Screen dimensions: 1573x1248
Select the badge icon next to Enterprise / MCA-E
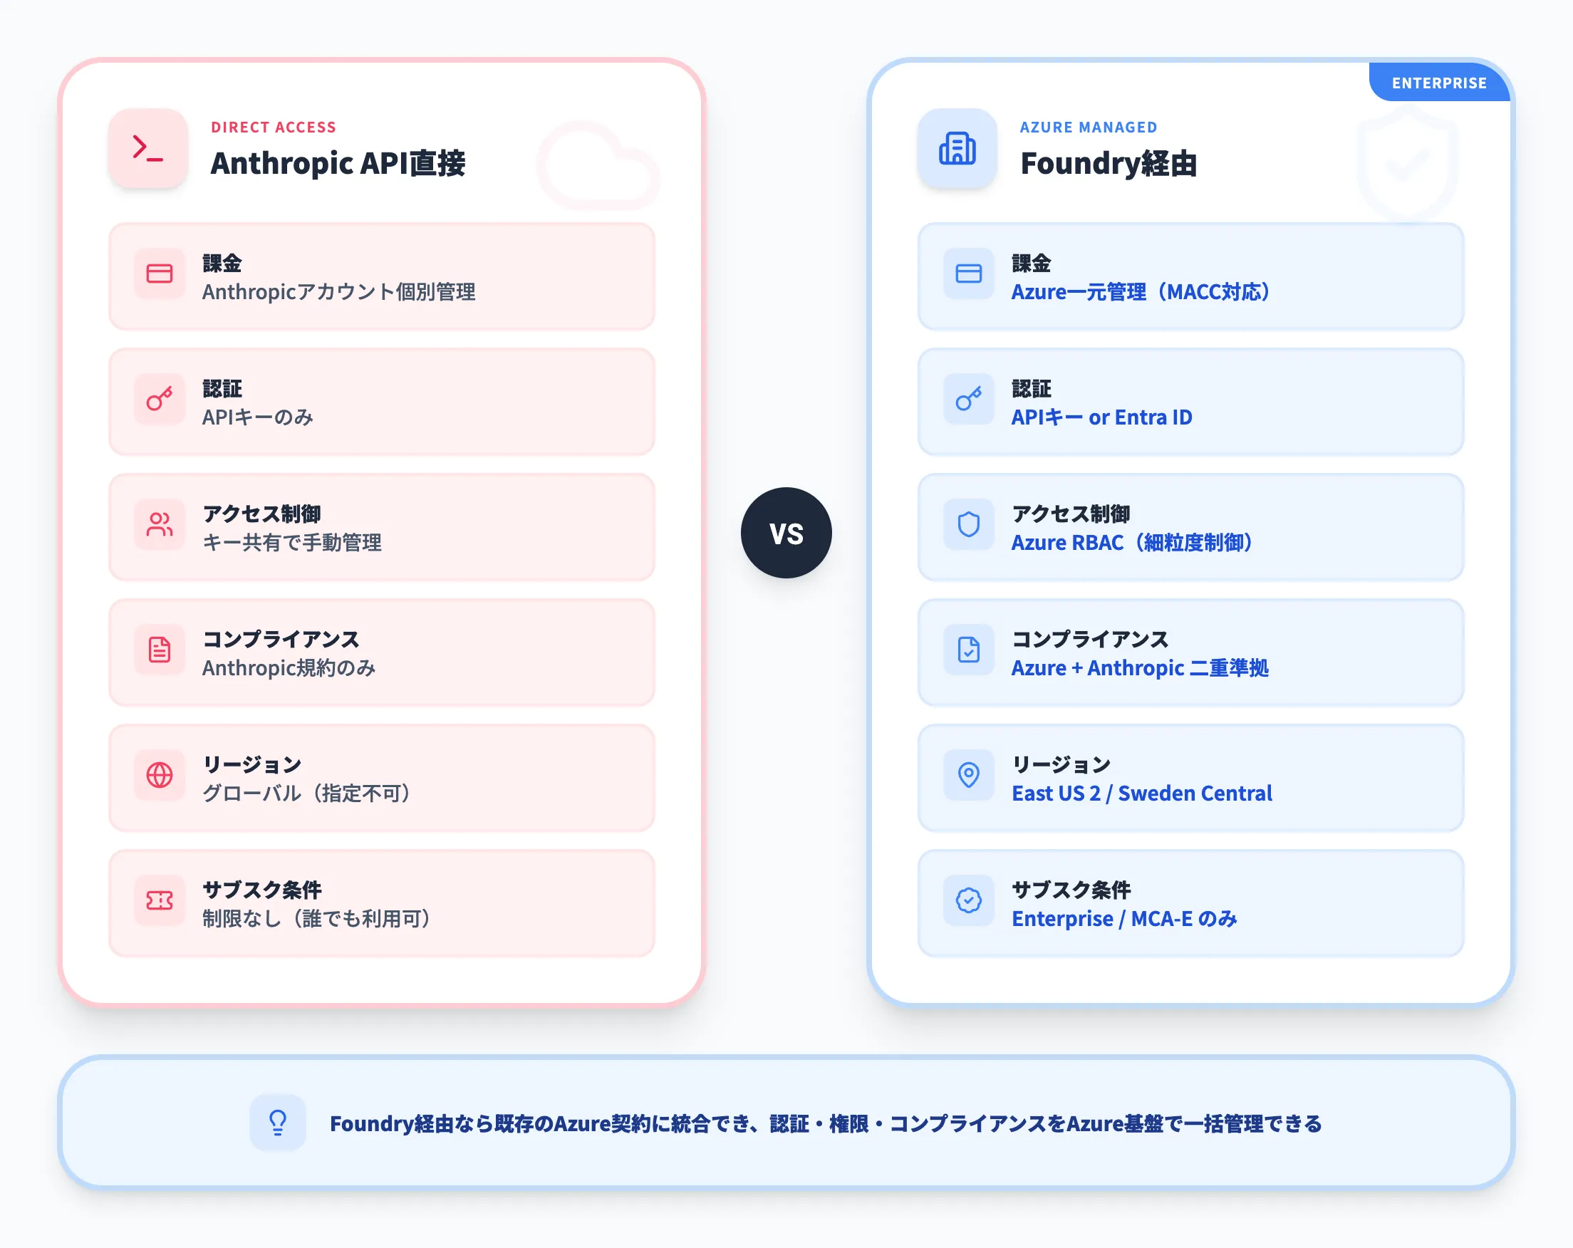coord(968,903)
